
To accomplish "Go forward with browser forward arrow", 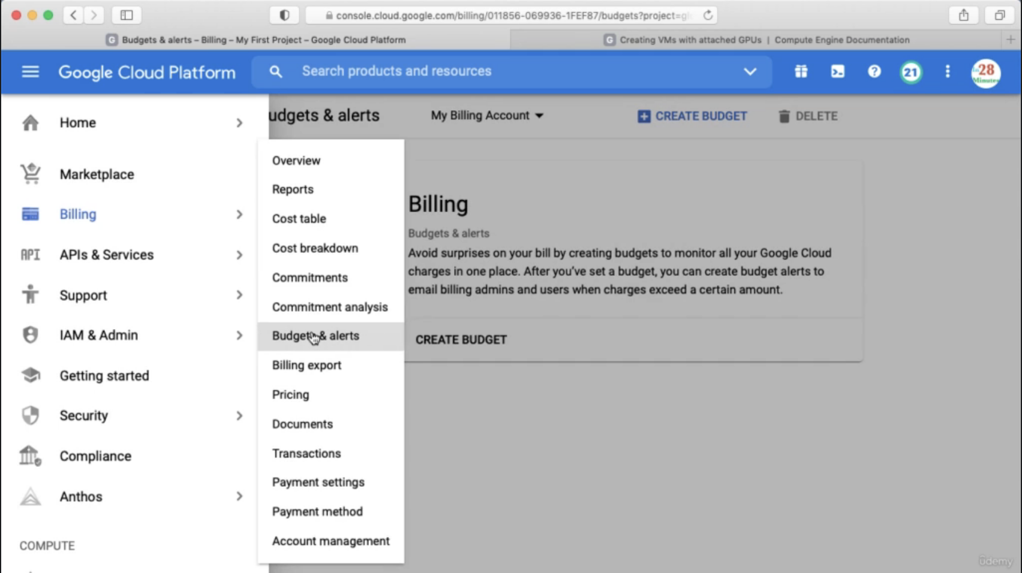I will (x=94, y=15).
